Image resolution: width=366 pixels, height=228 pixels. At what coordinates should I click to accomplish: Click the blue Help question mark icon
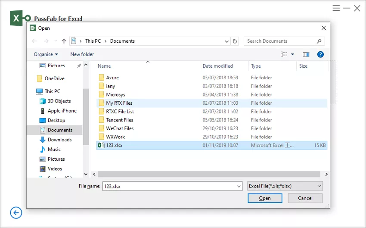point(320,54)
